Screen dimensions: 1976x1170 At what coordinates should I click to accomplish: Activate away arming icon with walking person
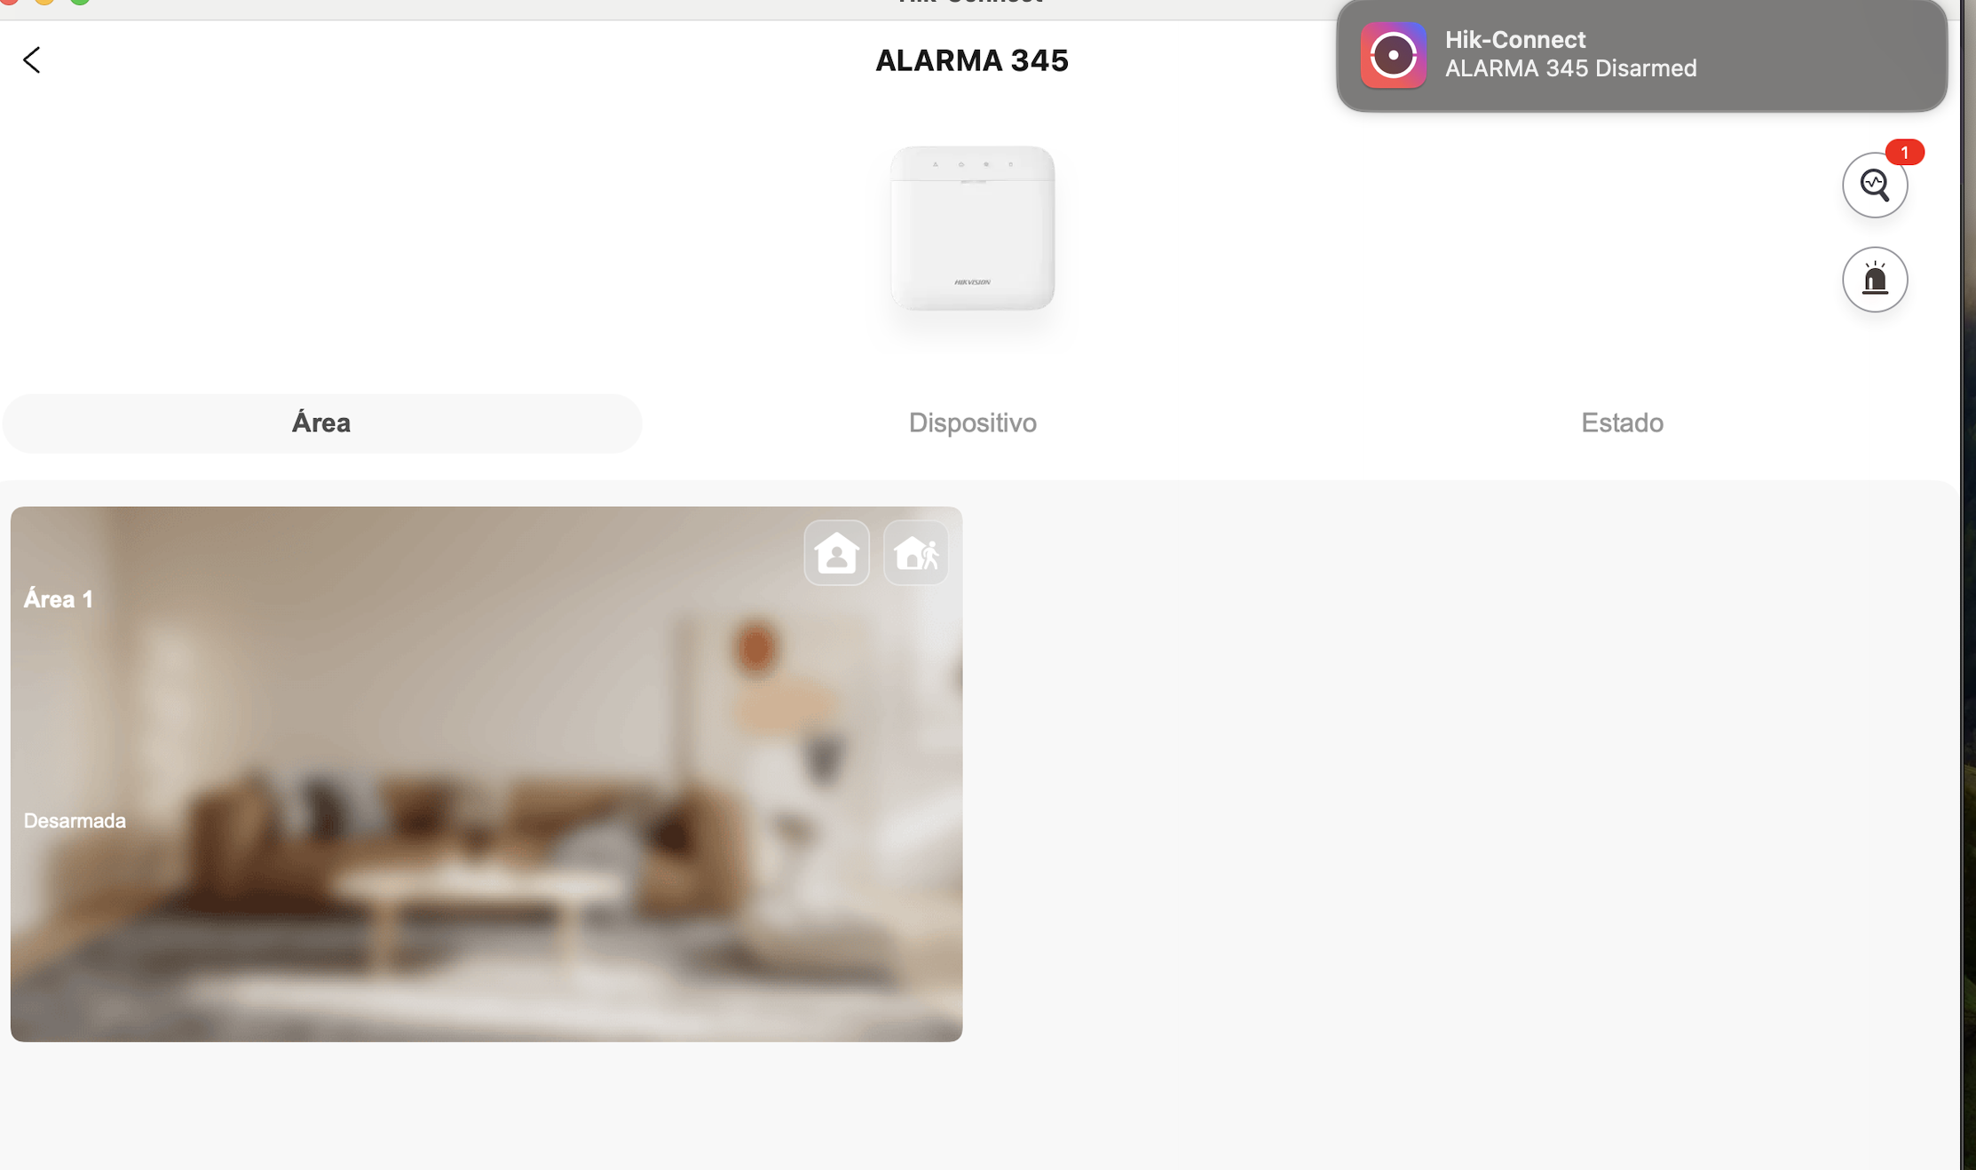tap(916, 553)
